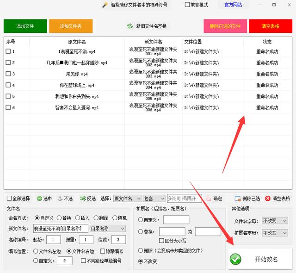Tick the checkbox for row 1

click(x=8, y=51)
